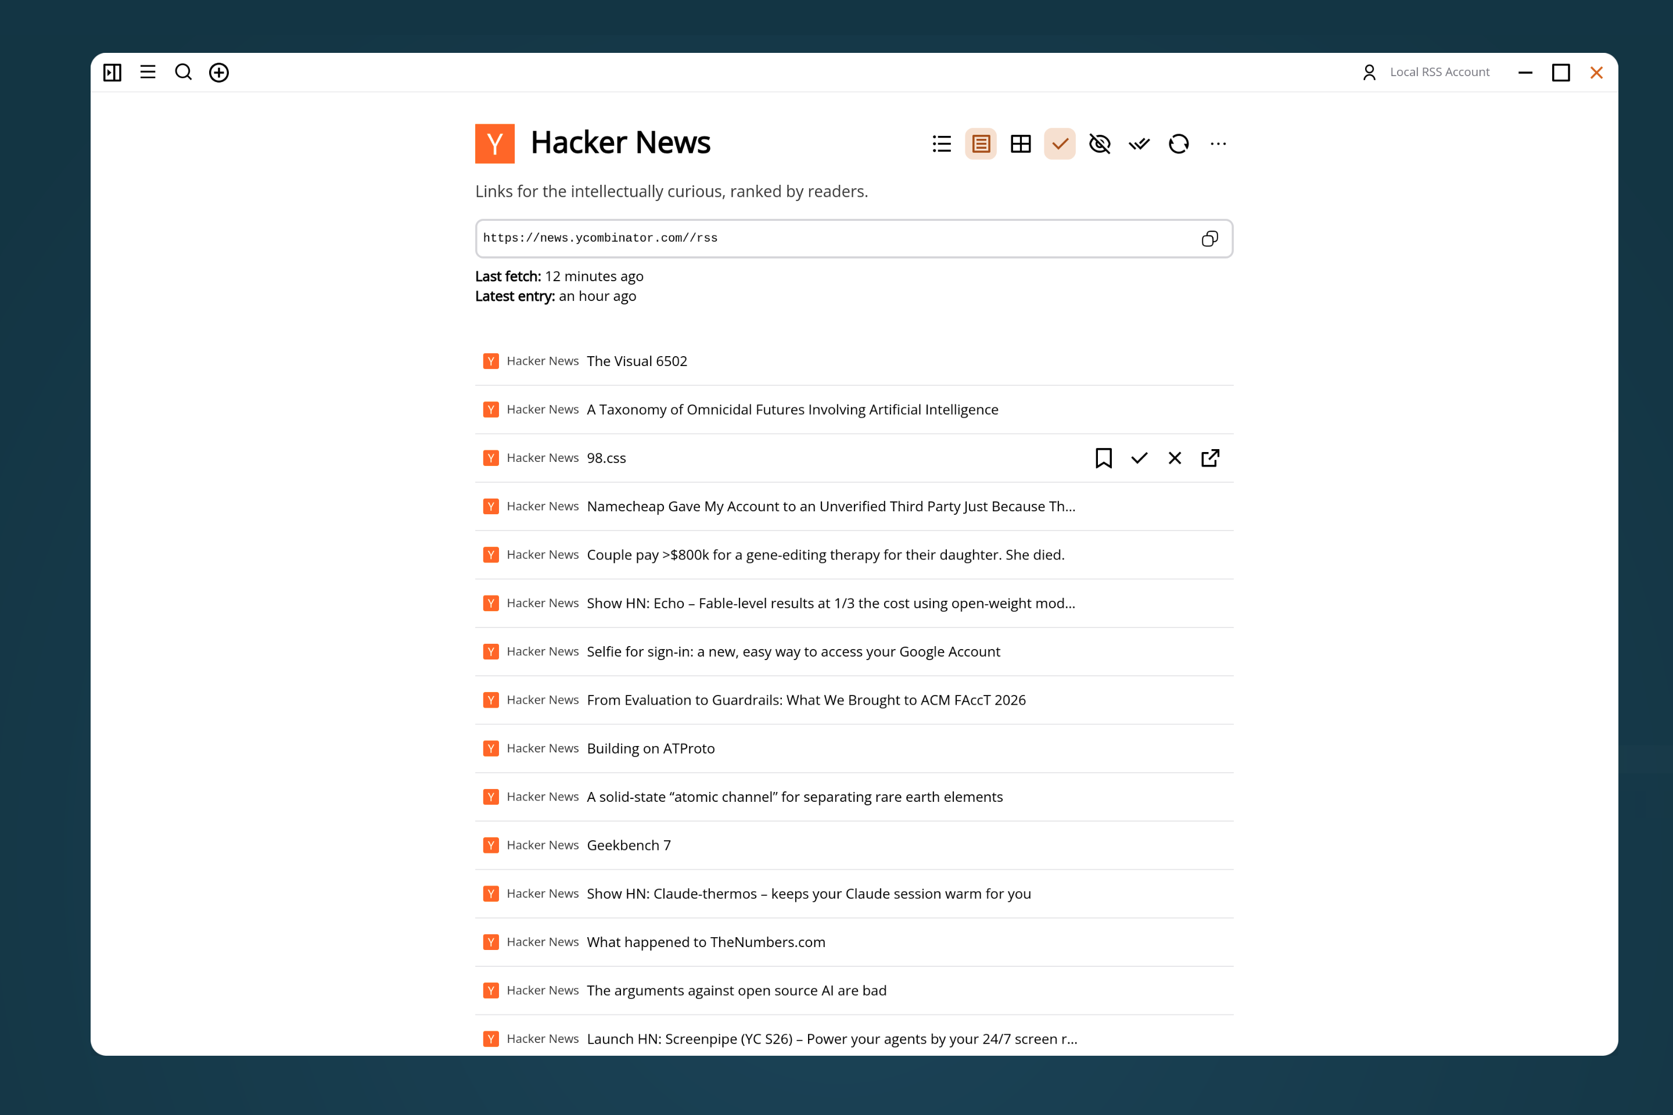Viewport: 1673px width, 1115px height.
Task: Switch to compact list view
Action: click(942, 144)
